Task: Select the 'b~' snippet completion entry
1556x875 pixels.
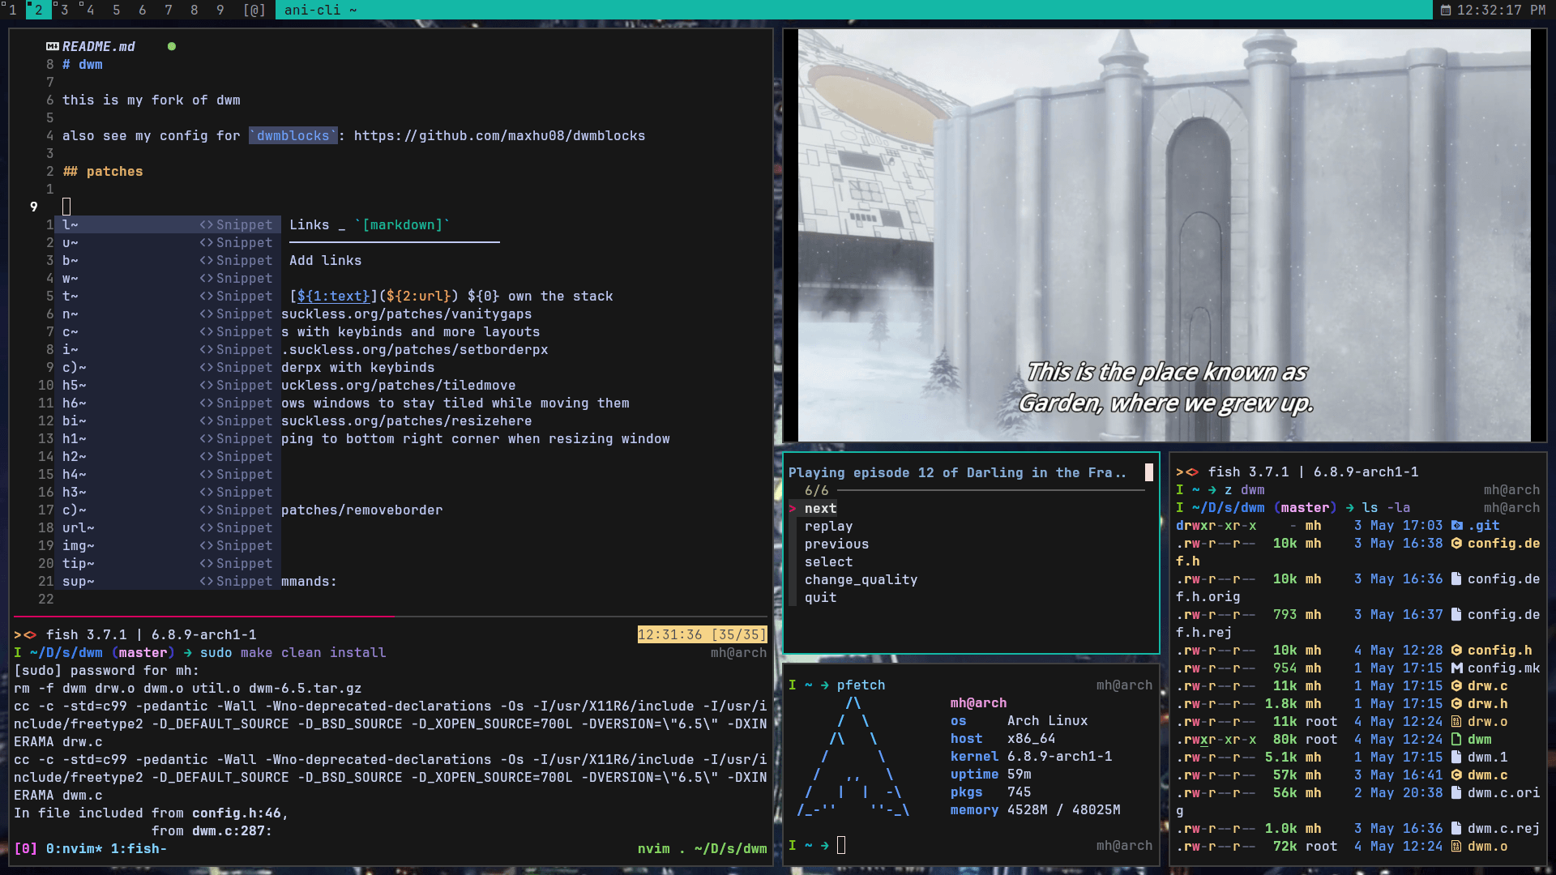Action: [168, 260]
